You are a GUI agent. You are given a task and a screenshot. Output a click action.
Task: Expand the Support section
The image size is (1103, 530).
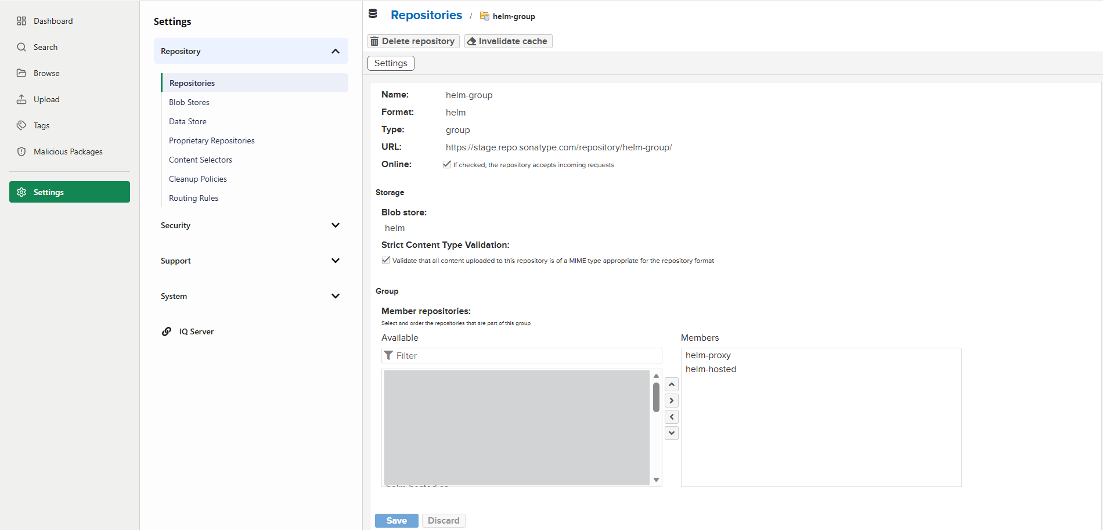pyautogui.click(x=251, y=261)
